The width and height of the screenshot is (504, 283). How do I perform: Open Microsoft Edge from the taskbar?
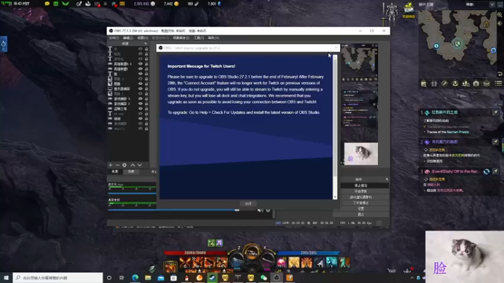135,277
